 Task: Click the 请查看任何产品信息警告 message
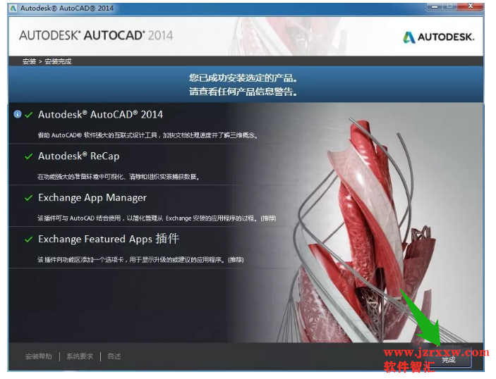243,92
